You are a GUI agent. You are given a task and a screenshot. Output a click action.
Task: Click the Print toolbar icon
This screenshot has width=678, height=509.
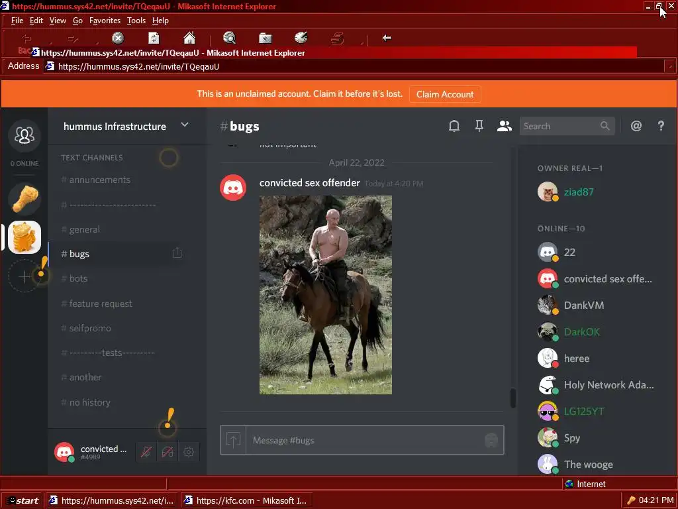click(337, 38)
